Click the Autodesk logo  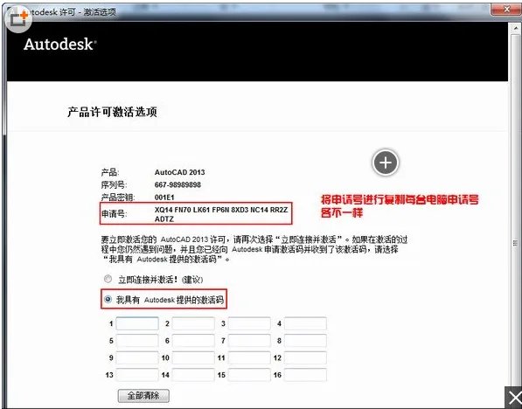coord(60,45)
